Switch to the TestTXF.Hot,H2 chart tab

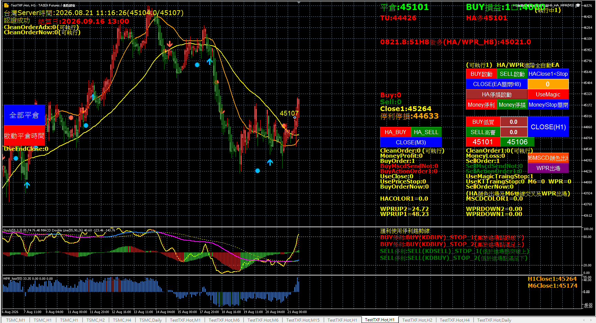[x=417, y=320]
